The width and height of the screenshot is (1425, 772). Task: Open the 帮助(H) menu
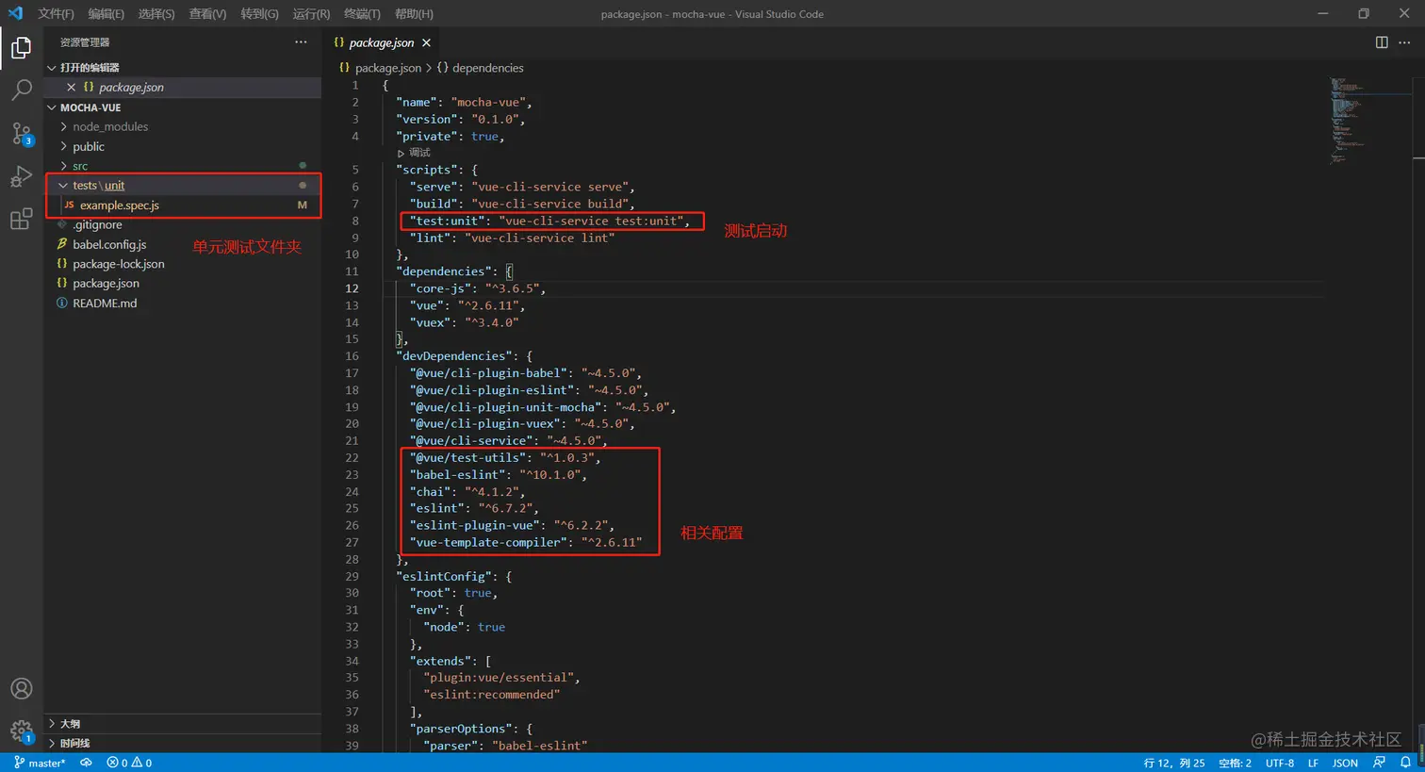tap(414, 13)
